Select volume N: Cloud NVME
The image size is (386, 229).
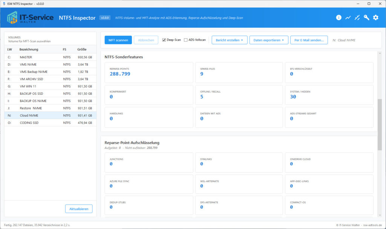(x=50, y=115)
